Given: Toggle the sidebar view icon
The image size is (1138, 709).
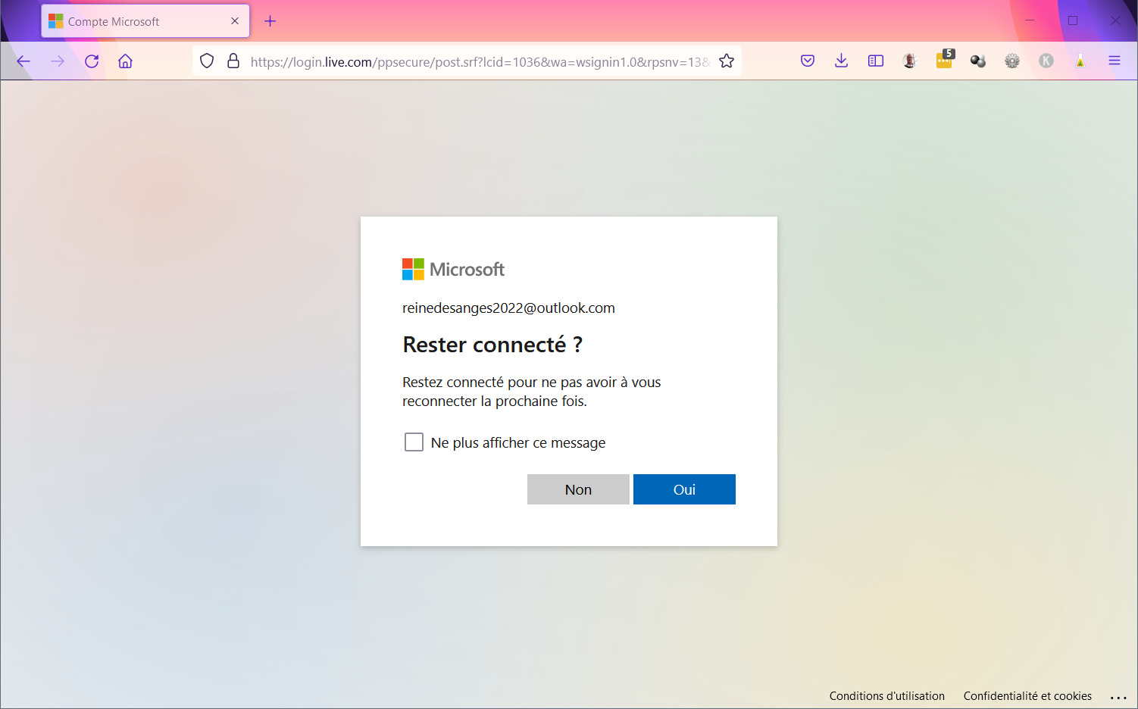Looking at the screenshot, I should (x=876, y=61).
